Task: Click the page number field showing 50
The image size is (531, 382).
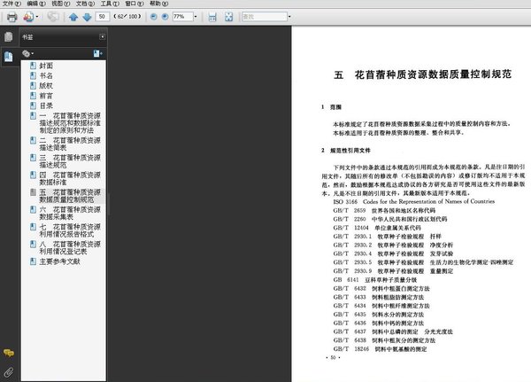Action: coord(103,16)
